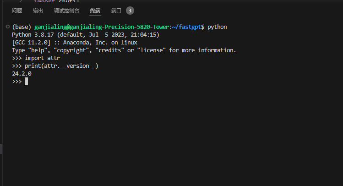Click the 24.2.0 version output
Screen dimensions: 343x186
[22, 74]
